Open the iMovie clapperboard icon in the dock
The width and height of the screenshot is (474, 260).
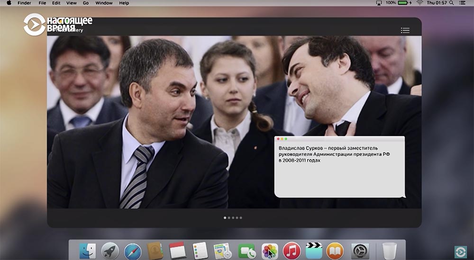pos(314,251)
